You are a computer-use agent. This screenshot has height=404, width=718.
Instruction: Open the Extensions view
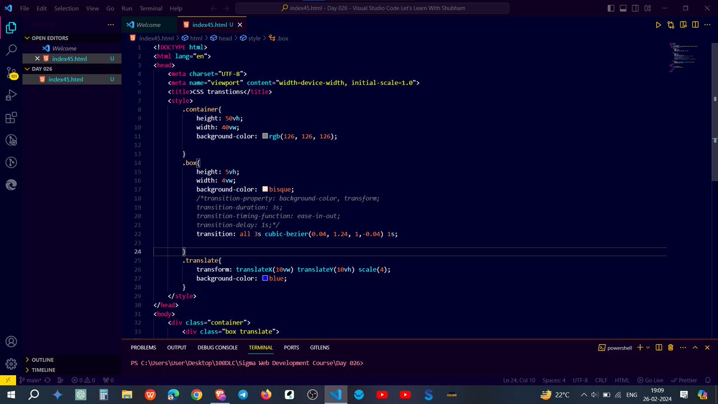11,117
